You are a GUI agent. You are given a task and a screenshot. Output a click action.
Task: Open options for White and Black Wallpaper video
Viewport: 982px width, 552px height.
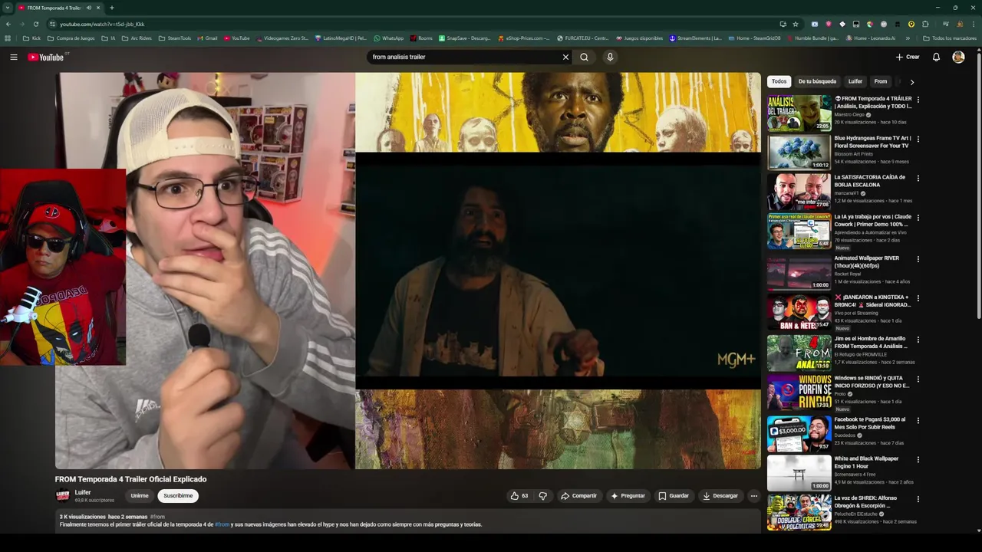918,459
